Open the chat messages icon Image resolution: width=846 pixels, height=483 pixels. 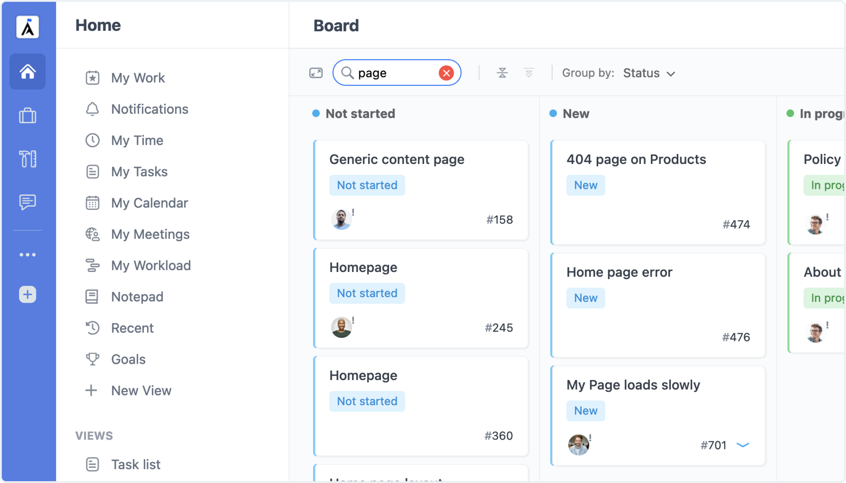27,202
